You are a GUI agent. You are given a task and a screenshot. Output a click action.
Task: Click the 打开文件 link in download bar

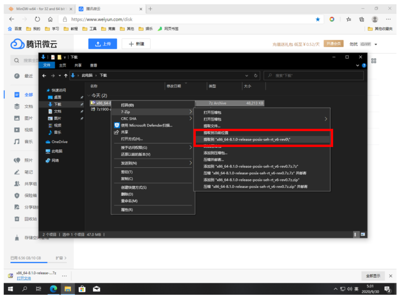(24, 278)
